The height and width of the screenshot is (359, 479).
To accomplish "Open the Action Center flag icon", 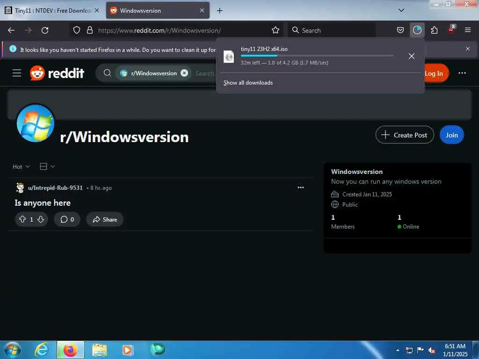I will (421, 350).
